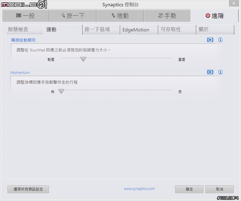Open the 按一下 main tab
This screenshot has width=241, height=201.
[73, 16]
